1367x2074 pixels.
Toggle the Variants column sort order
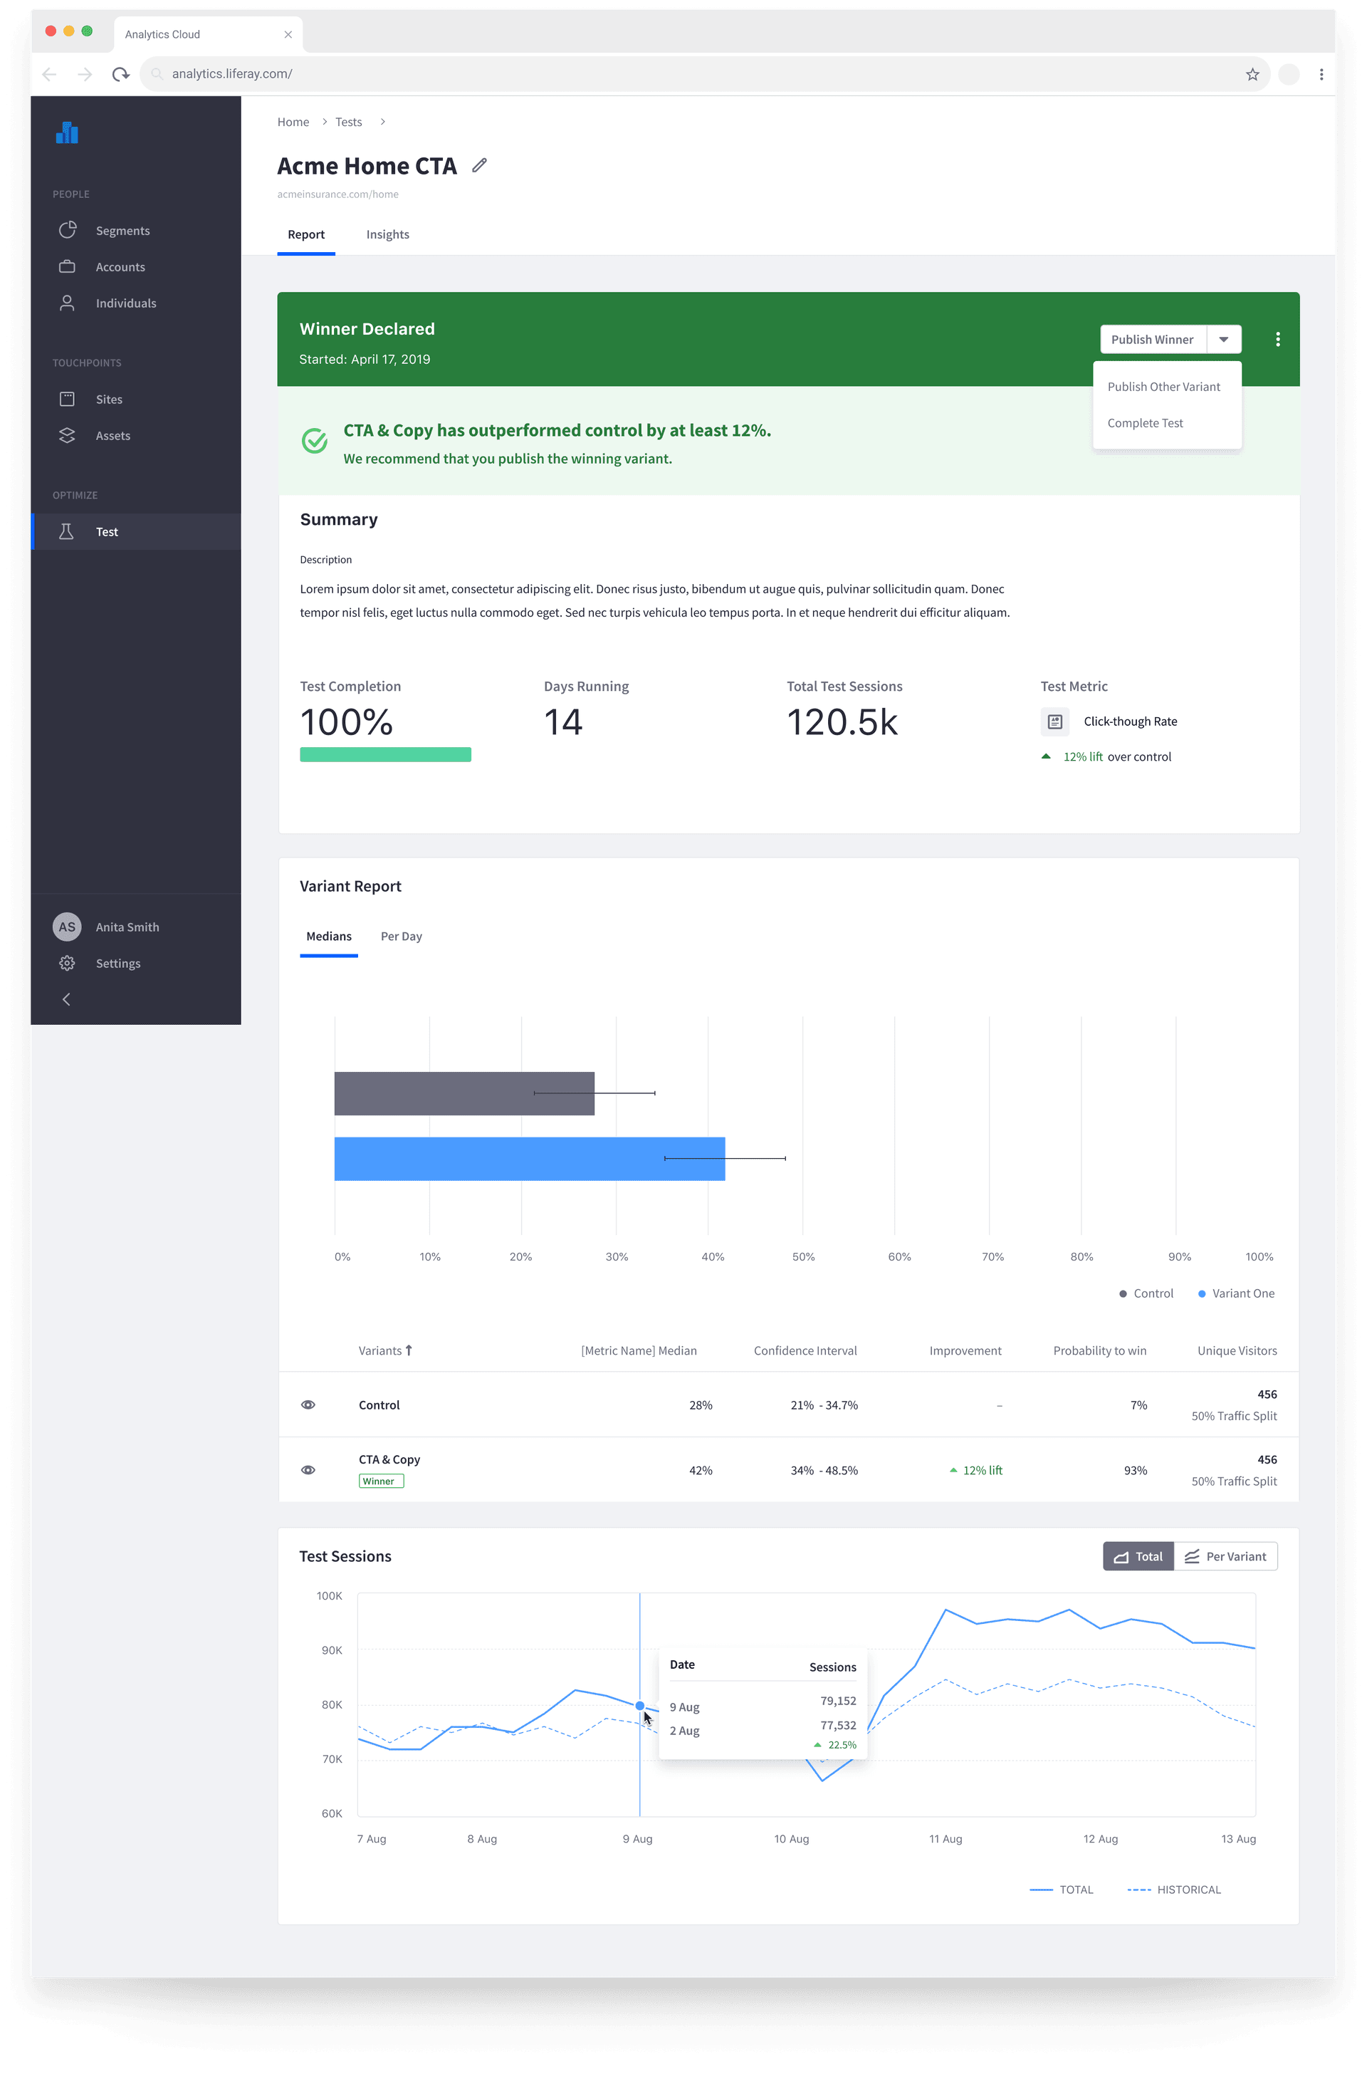(x=410, y=1349)
